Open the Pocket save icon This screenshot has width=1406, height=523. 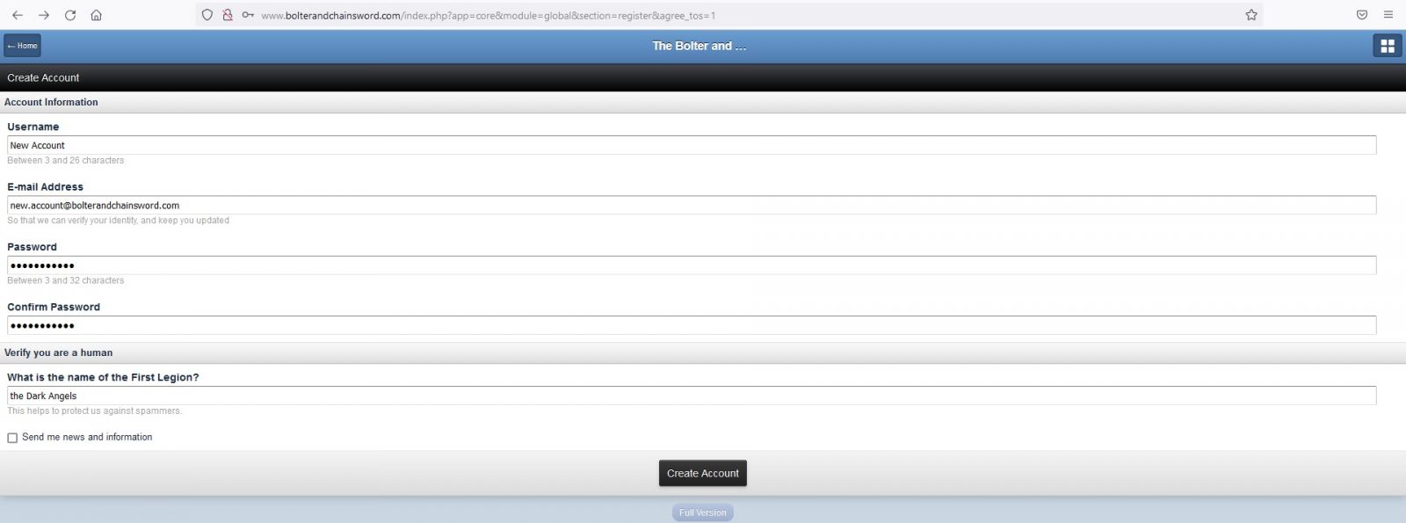click(1362, 15)
